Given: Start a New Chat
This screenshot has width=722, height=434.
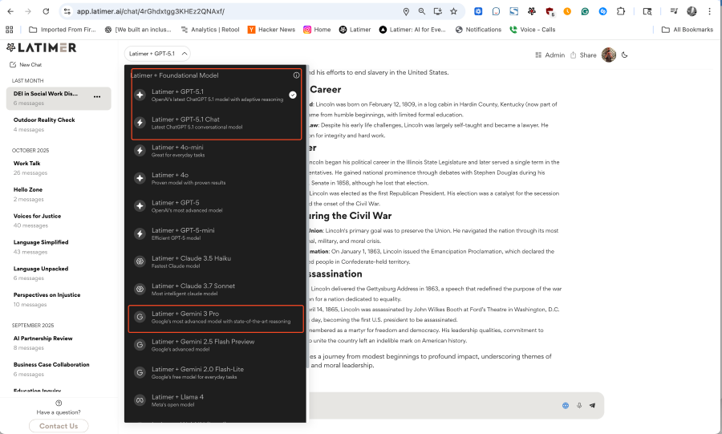Looking at the screenshot, I should (x=26, y=65).
